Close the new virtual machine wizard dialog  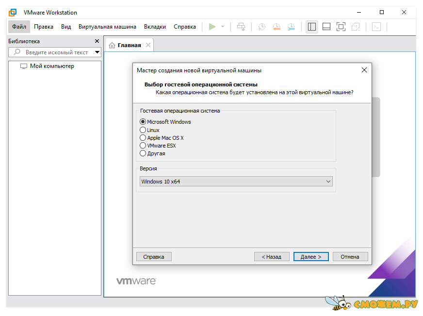(364, 70)
